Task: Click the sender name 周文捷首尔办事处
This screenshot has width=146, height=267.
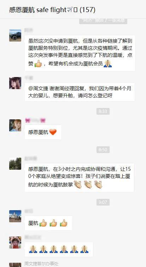Action: coord(41,264)
